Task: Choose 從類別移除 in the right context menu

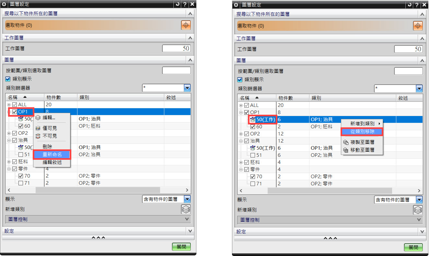Action: [x=363, y=132]
